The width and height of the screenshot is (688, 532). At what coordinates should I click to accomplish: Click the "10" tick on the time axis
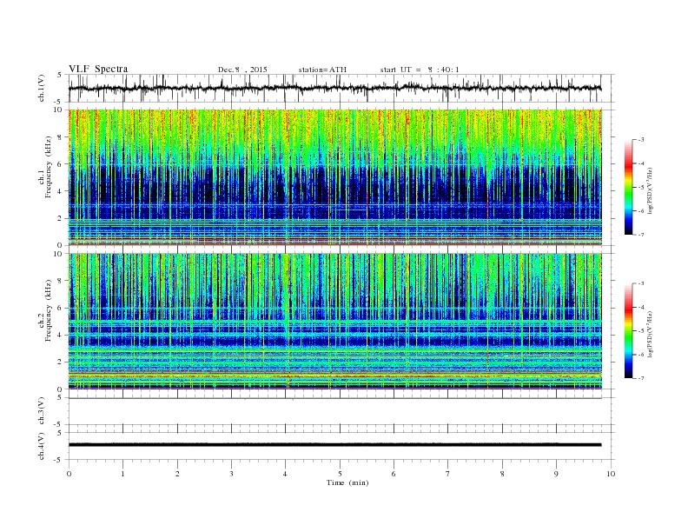611,474
